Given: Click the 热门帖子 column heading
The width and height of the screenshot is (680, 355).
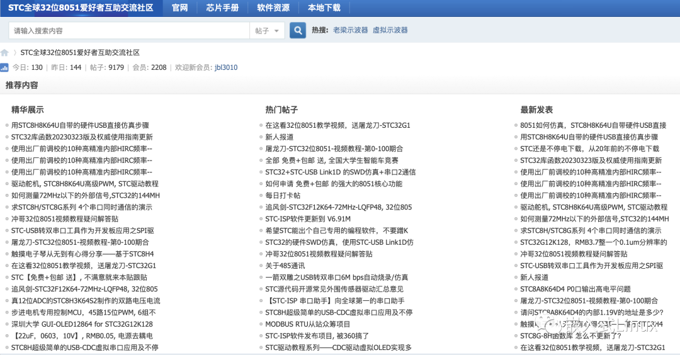Looking at the screenshot, I should click(x=281, y=110).
